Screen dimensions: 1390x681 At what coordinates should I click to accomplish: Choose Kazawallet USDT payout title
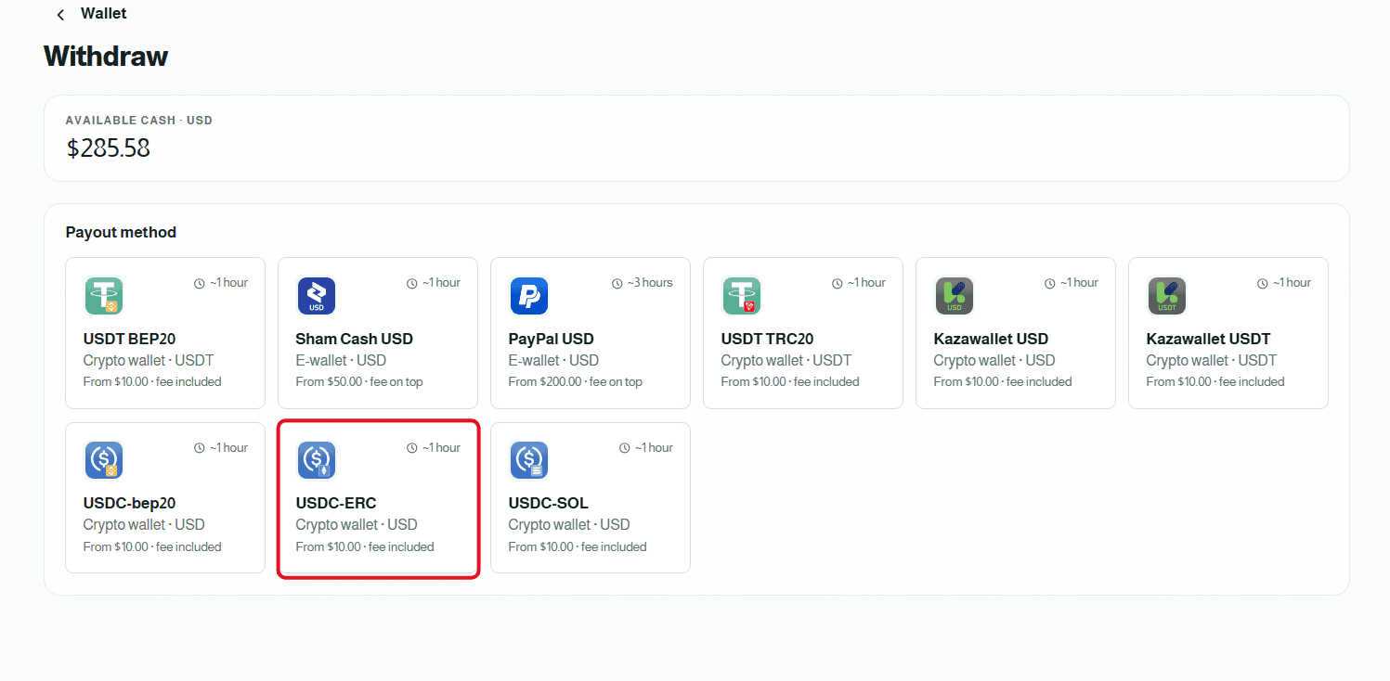(x=1209, y=339)
